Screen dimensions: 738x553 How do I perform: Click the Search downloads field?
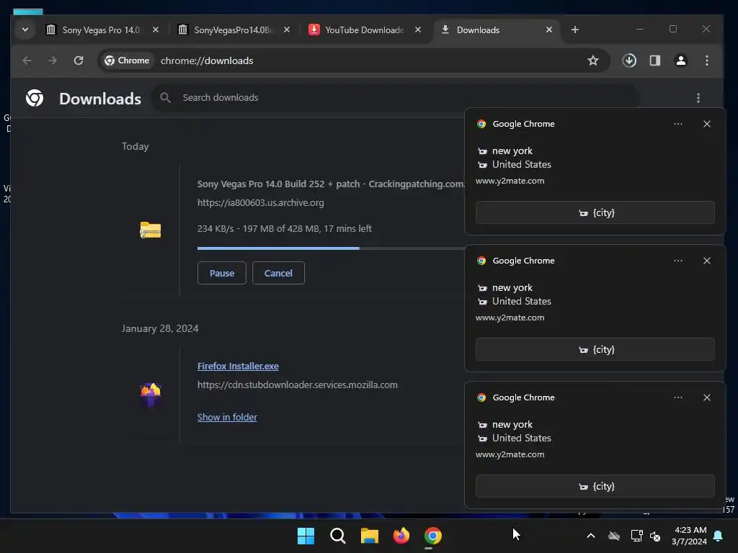click(396, 98)
